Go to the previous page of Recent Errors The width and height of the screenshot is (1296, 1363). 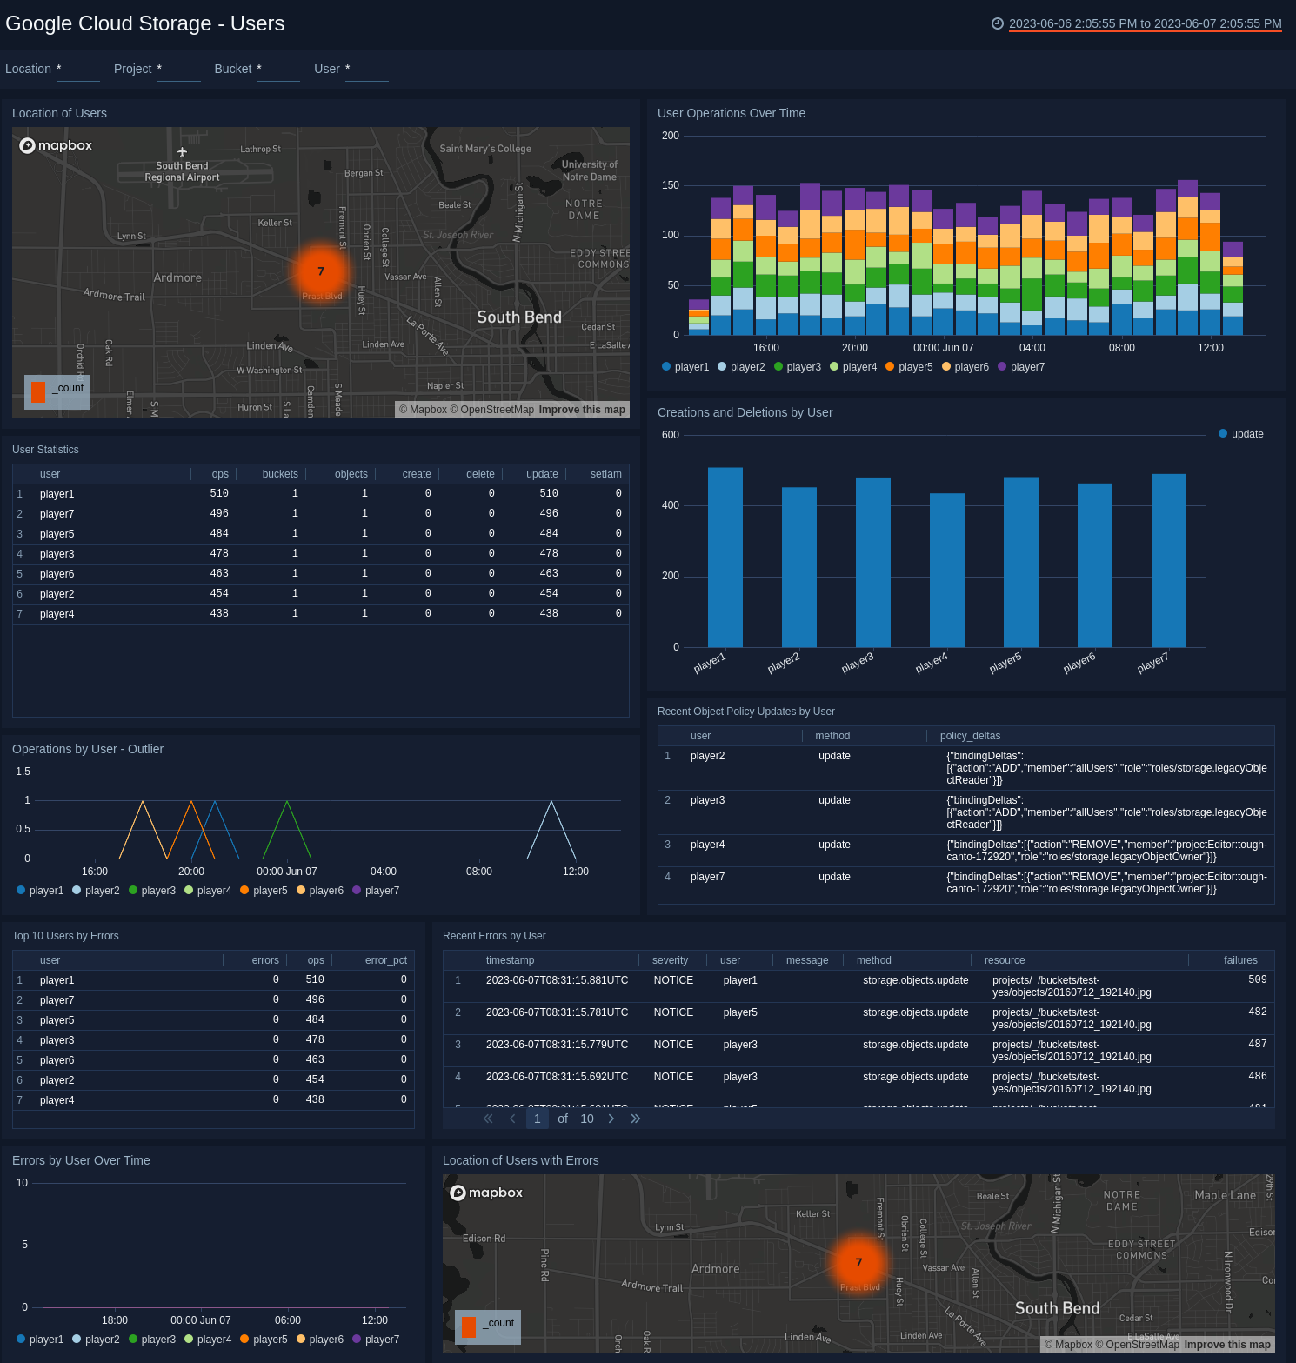[x=512, y=1119]
